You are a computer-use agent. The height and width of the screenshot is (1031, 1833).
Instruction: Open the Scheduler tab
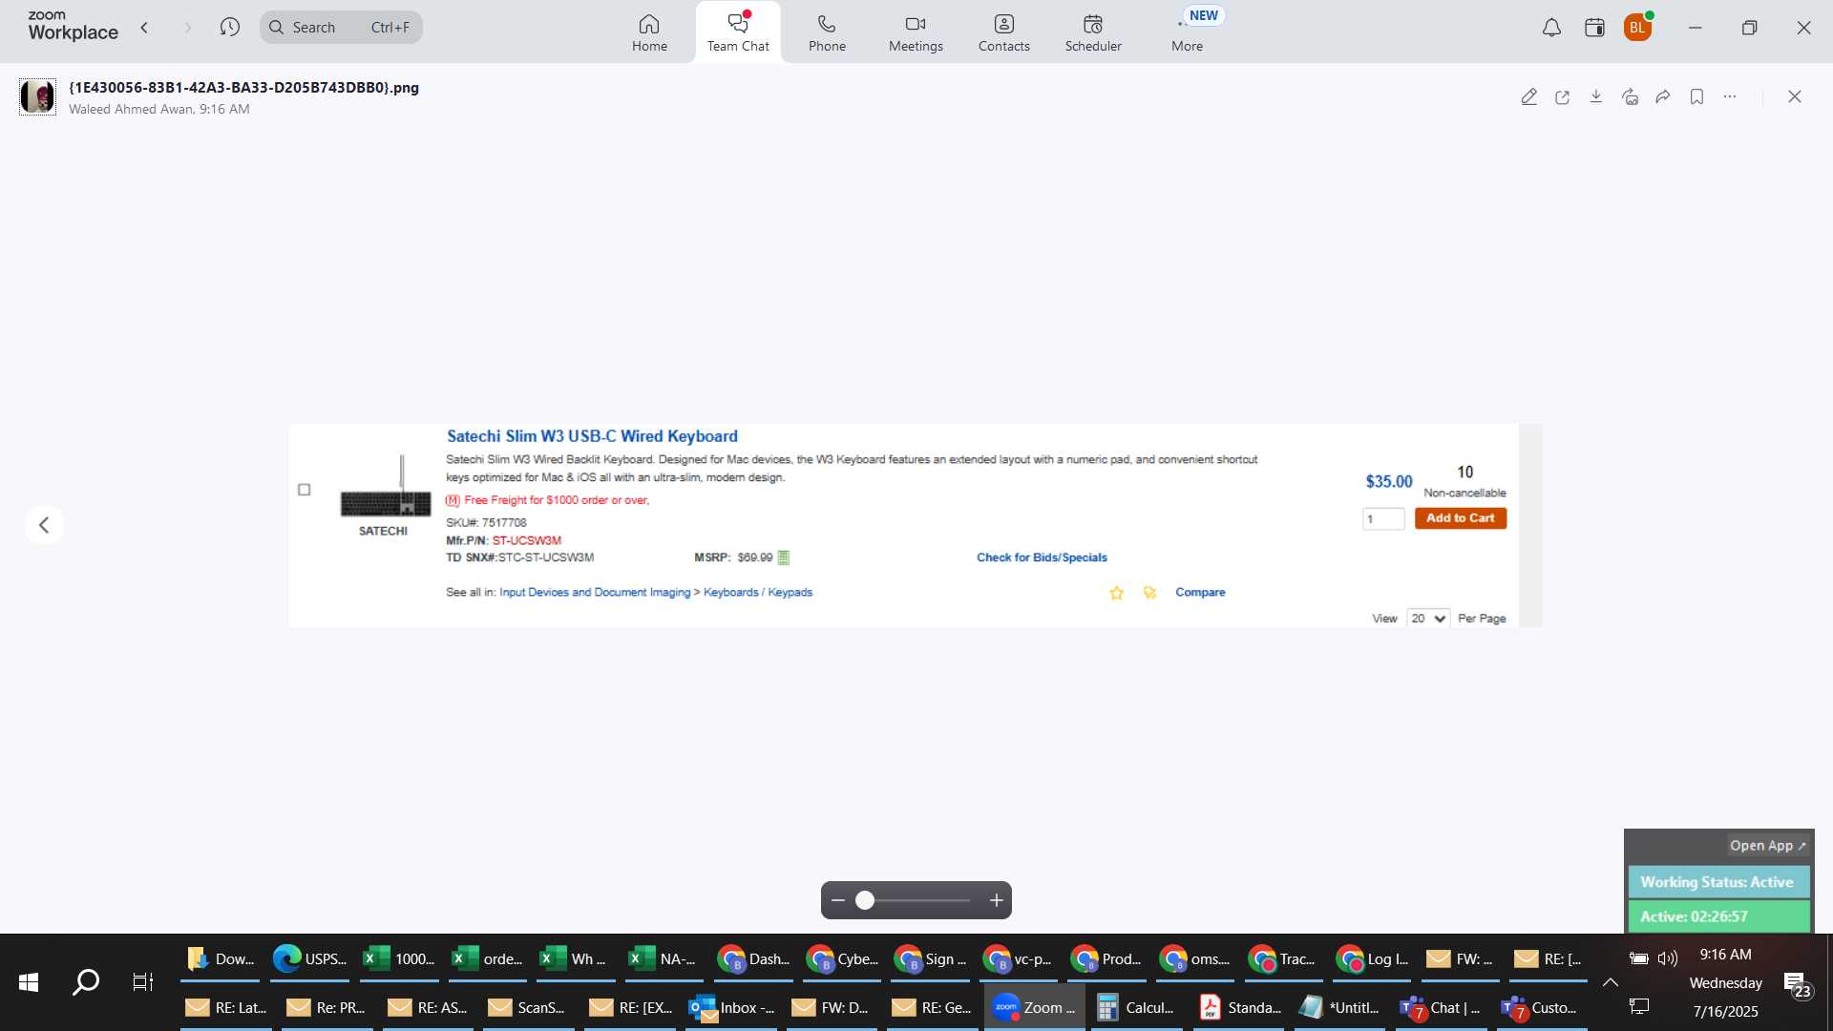point(1093,32)
